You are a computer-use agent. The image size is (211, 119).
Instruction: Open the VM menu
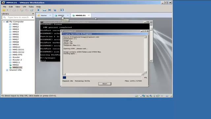tap(24, 7)
